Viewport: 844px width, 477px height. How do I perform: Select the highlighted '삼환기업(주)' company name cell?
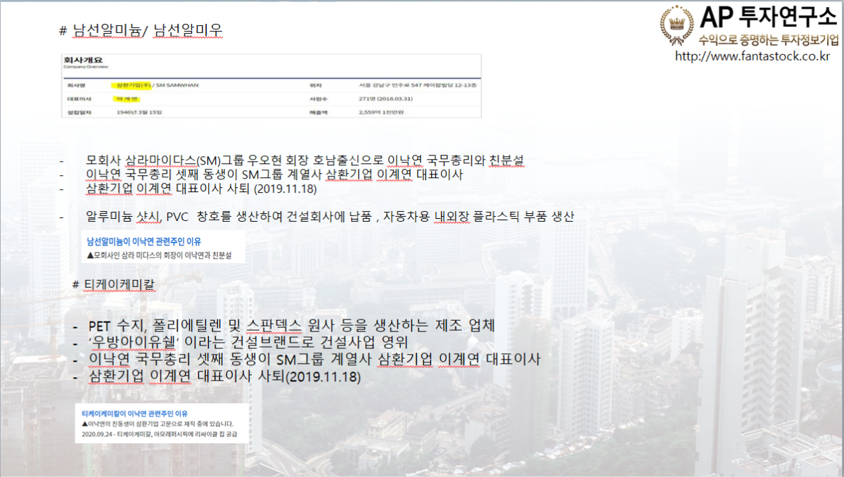[x=133, y=85]
